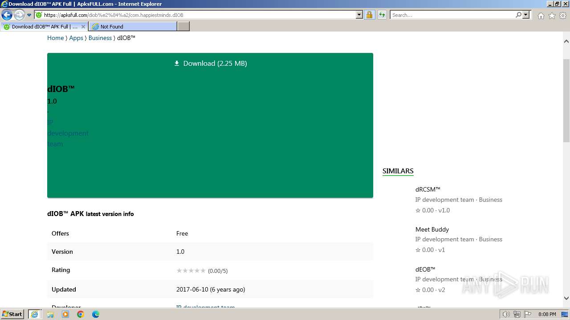Click the refresh page icon
The image size is (570, 320).
tap(382, 15)
